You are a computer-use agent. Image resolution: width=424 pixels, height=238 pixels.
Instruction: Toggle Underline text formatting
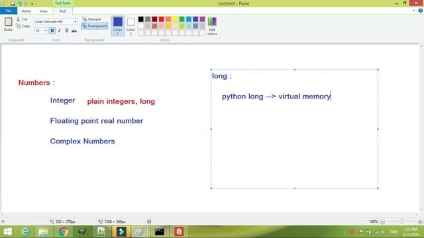pyautogui.click(x=67, y=30)
